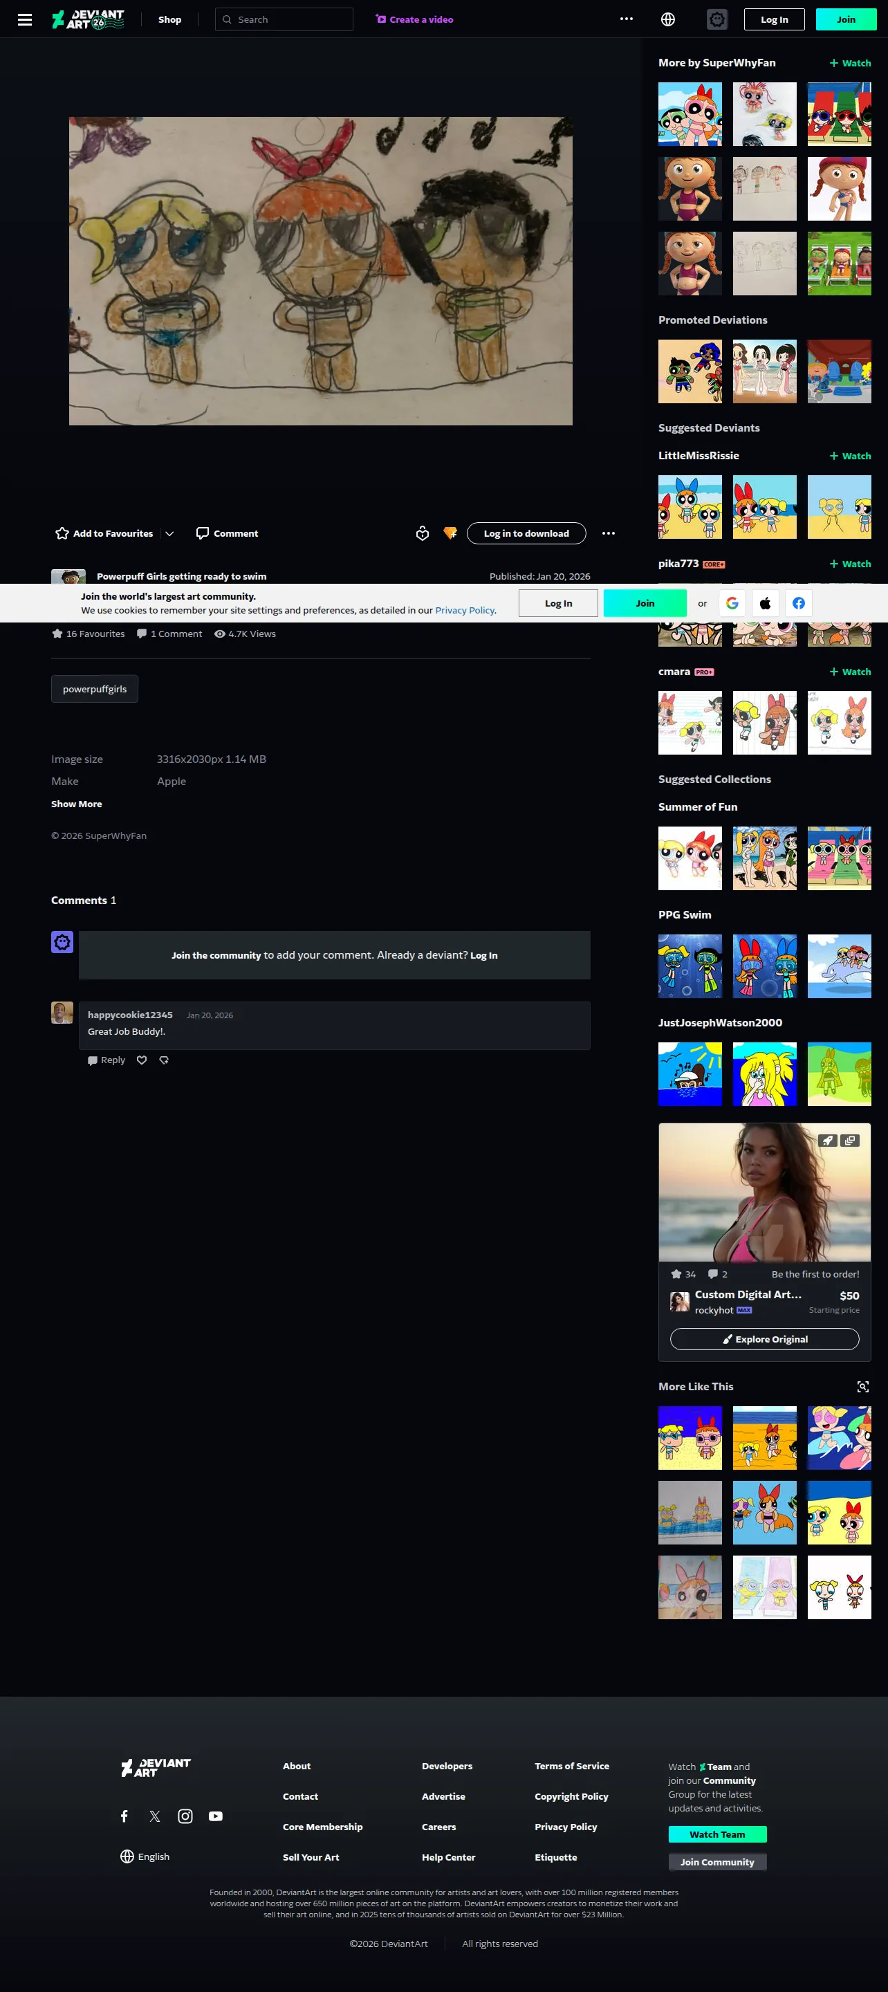Open Help Center from footer

click(x=449, y=1857)
